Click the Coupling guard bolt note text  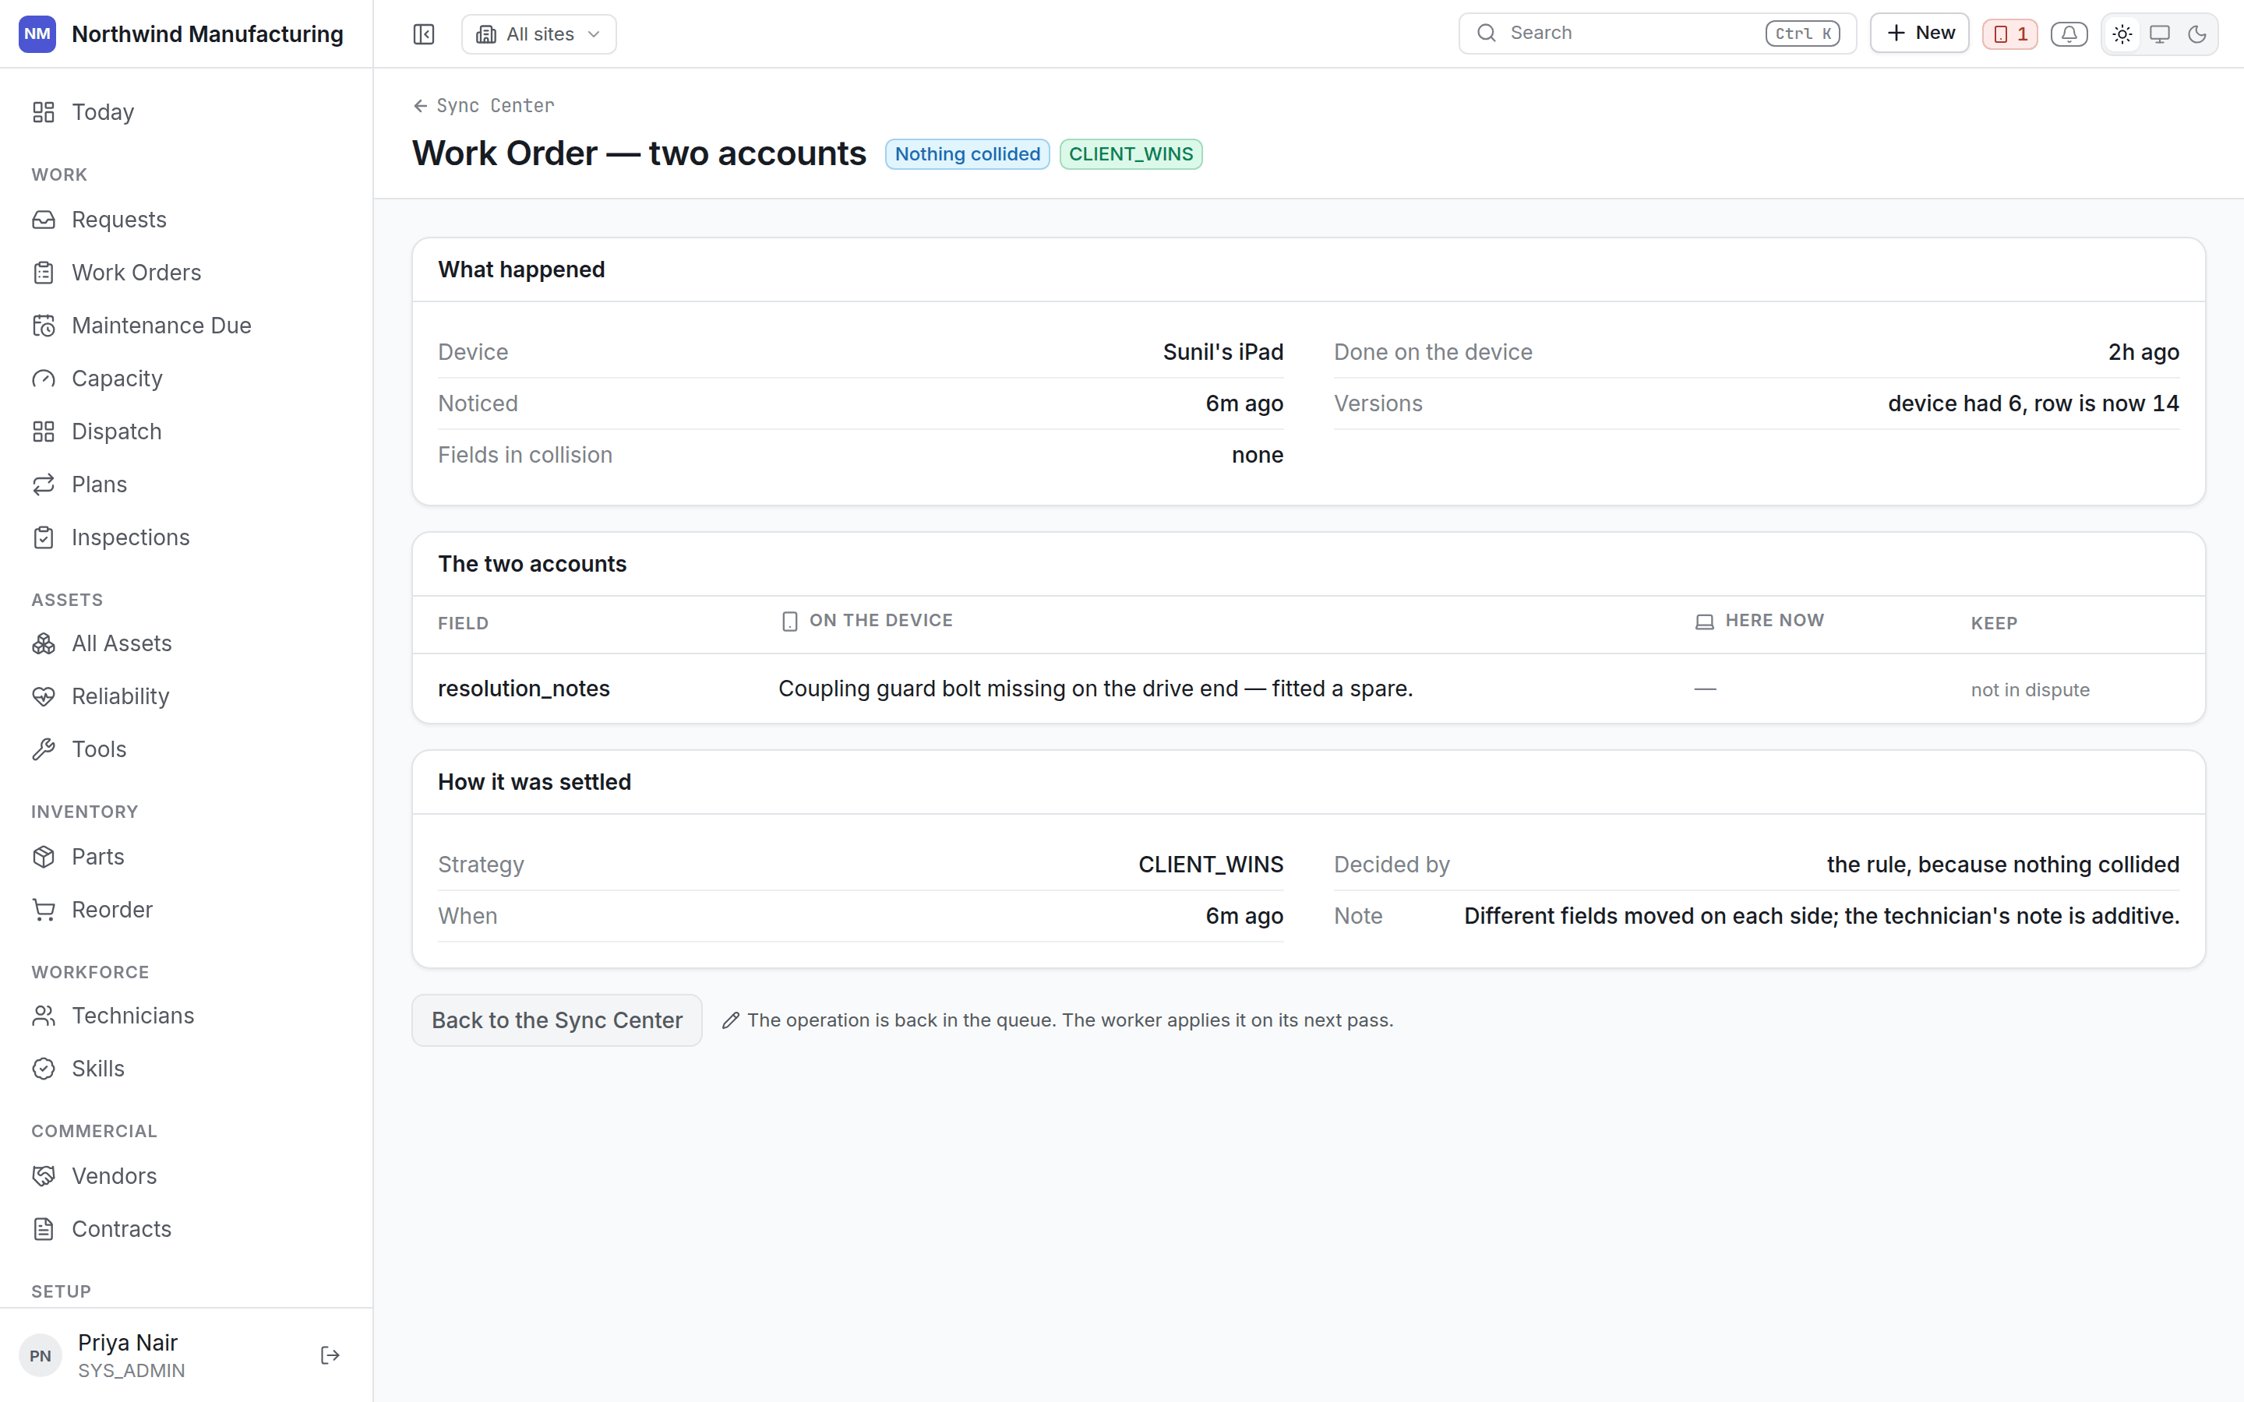tap(1095, 689)
